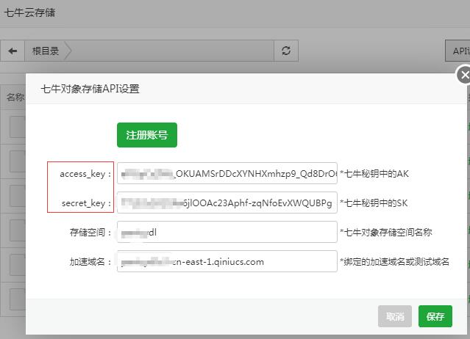Tick the first file row checkbox
470x339 pixels.
(17, 128)
